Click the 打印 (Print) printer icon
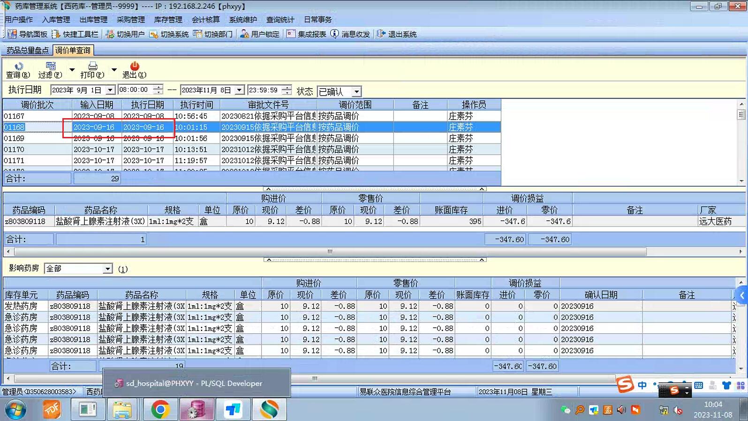This screenshot has width=748, height=421. [x=92, y=67]
